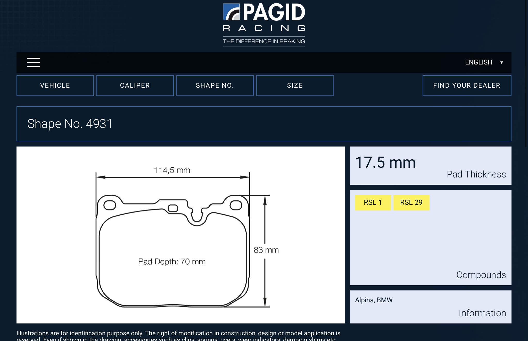This screenshot has width=528, height=341.
Task: Select the SHAPE NO. search tab
Action: coord(215,86)
